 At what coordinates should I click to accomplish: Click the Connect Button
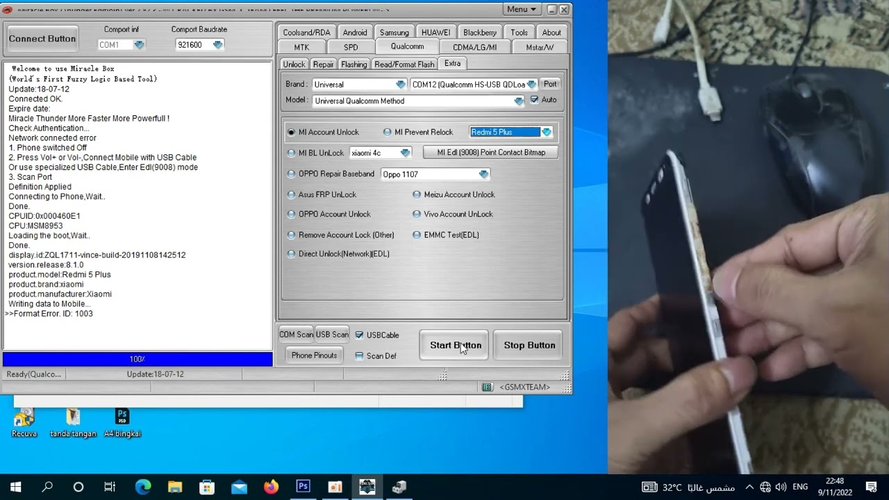coord(42,39)
